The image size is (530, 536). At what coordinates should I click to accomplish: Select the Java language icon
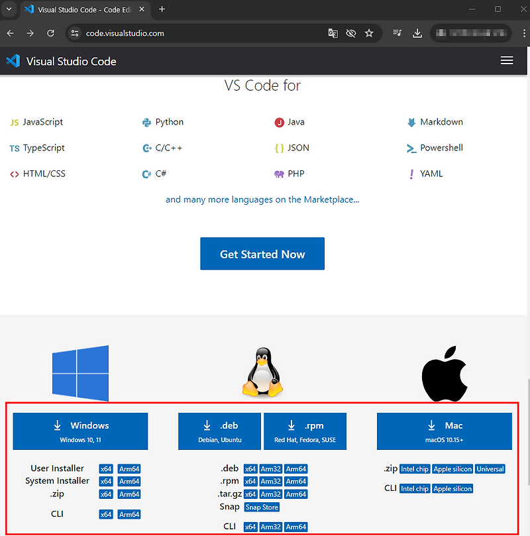coord(280,122)
